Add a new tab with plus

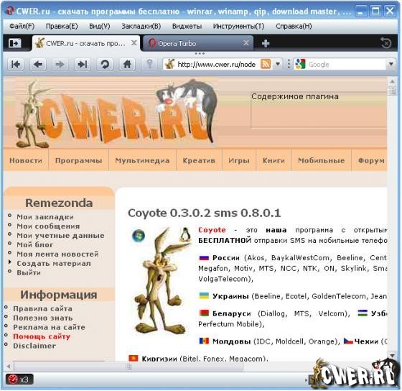click(x=266, y=43)
